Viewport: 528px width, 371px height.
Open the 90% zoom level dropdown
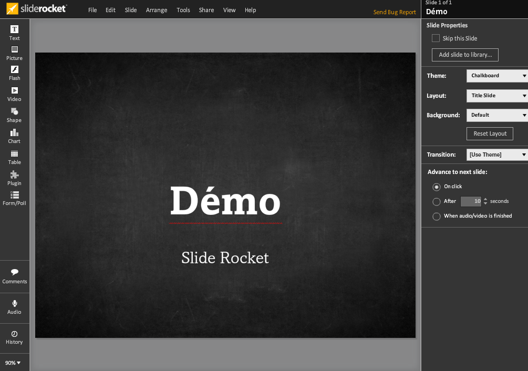click(x=13, y=363)
